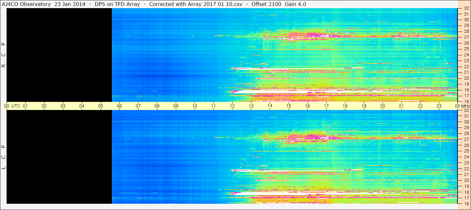Screen dimensions: 471x210
Task: Click the L C P polarization label
Action: (x=4, y=157)
